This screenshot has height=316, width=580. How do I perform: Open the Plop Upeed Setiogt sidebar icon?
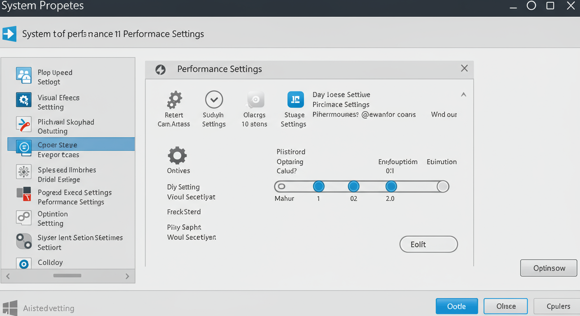click(x=24, y=76)
